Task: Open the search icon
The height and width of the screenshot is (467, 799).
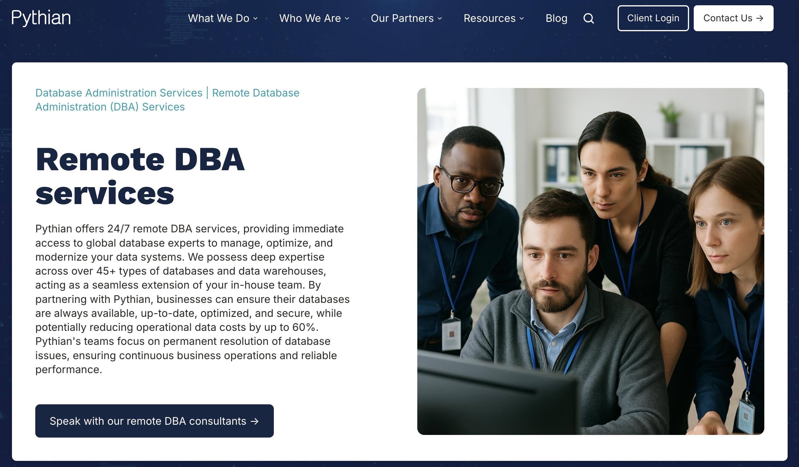Action: pyautogui.click(x=589, y=18)
